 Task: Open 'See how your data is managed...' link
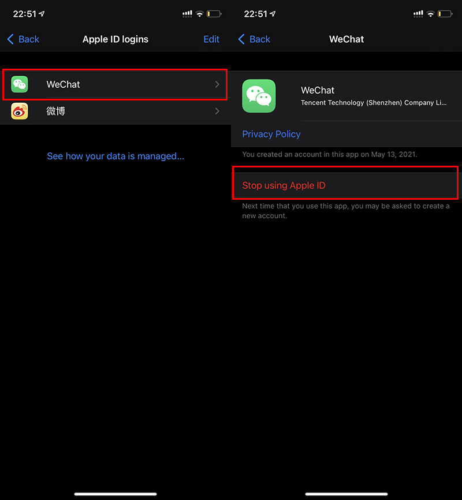click(x=115, y=156)
